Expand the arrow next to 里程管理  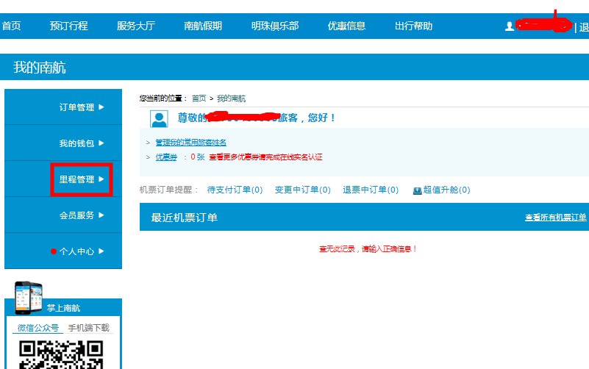click(x=101, y=179)
